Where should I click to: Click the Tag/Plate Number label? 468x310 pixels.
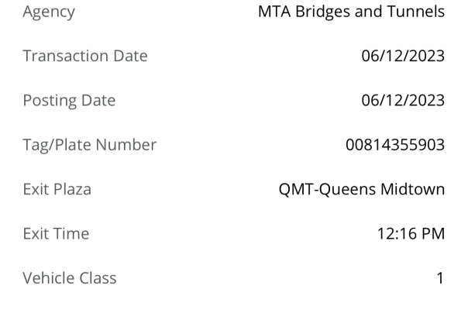tap(89, 144)
